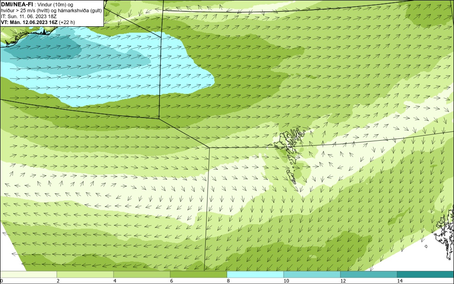Click the 2–4 m/s light green swatch

[85, 274]
